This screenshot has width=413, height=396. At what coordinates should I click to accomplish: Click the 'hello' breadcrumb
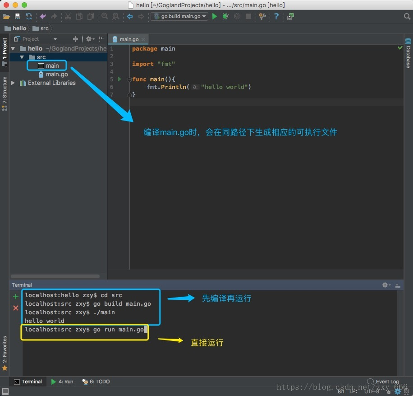point(15,28)
